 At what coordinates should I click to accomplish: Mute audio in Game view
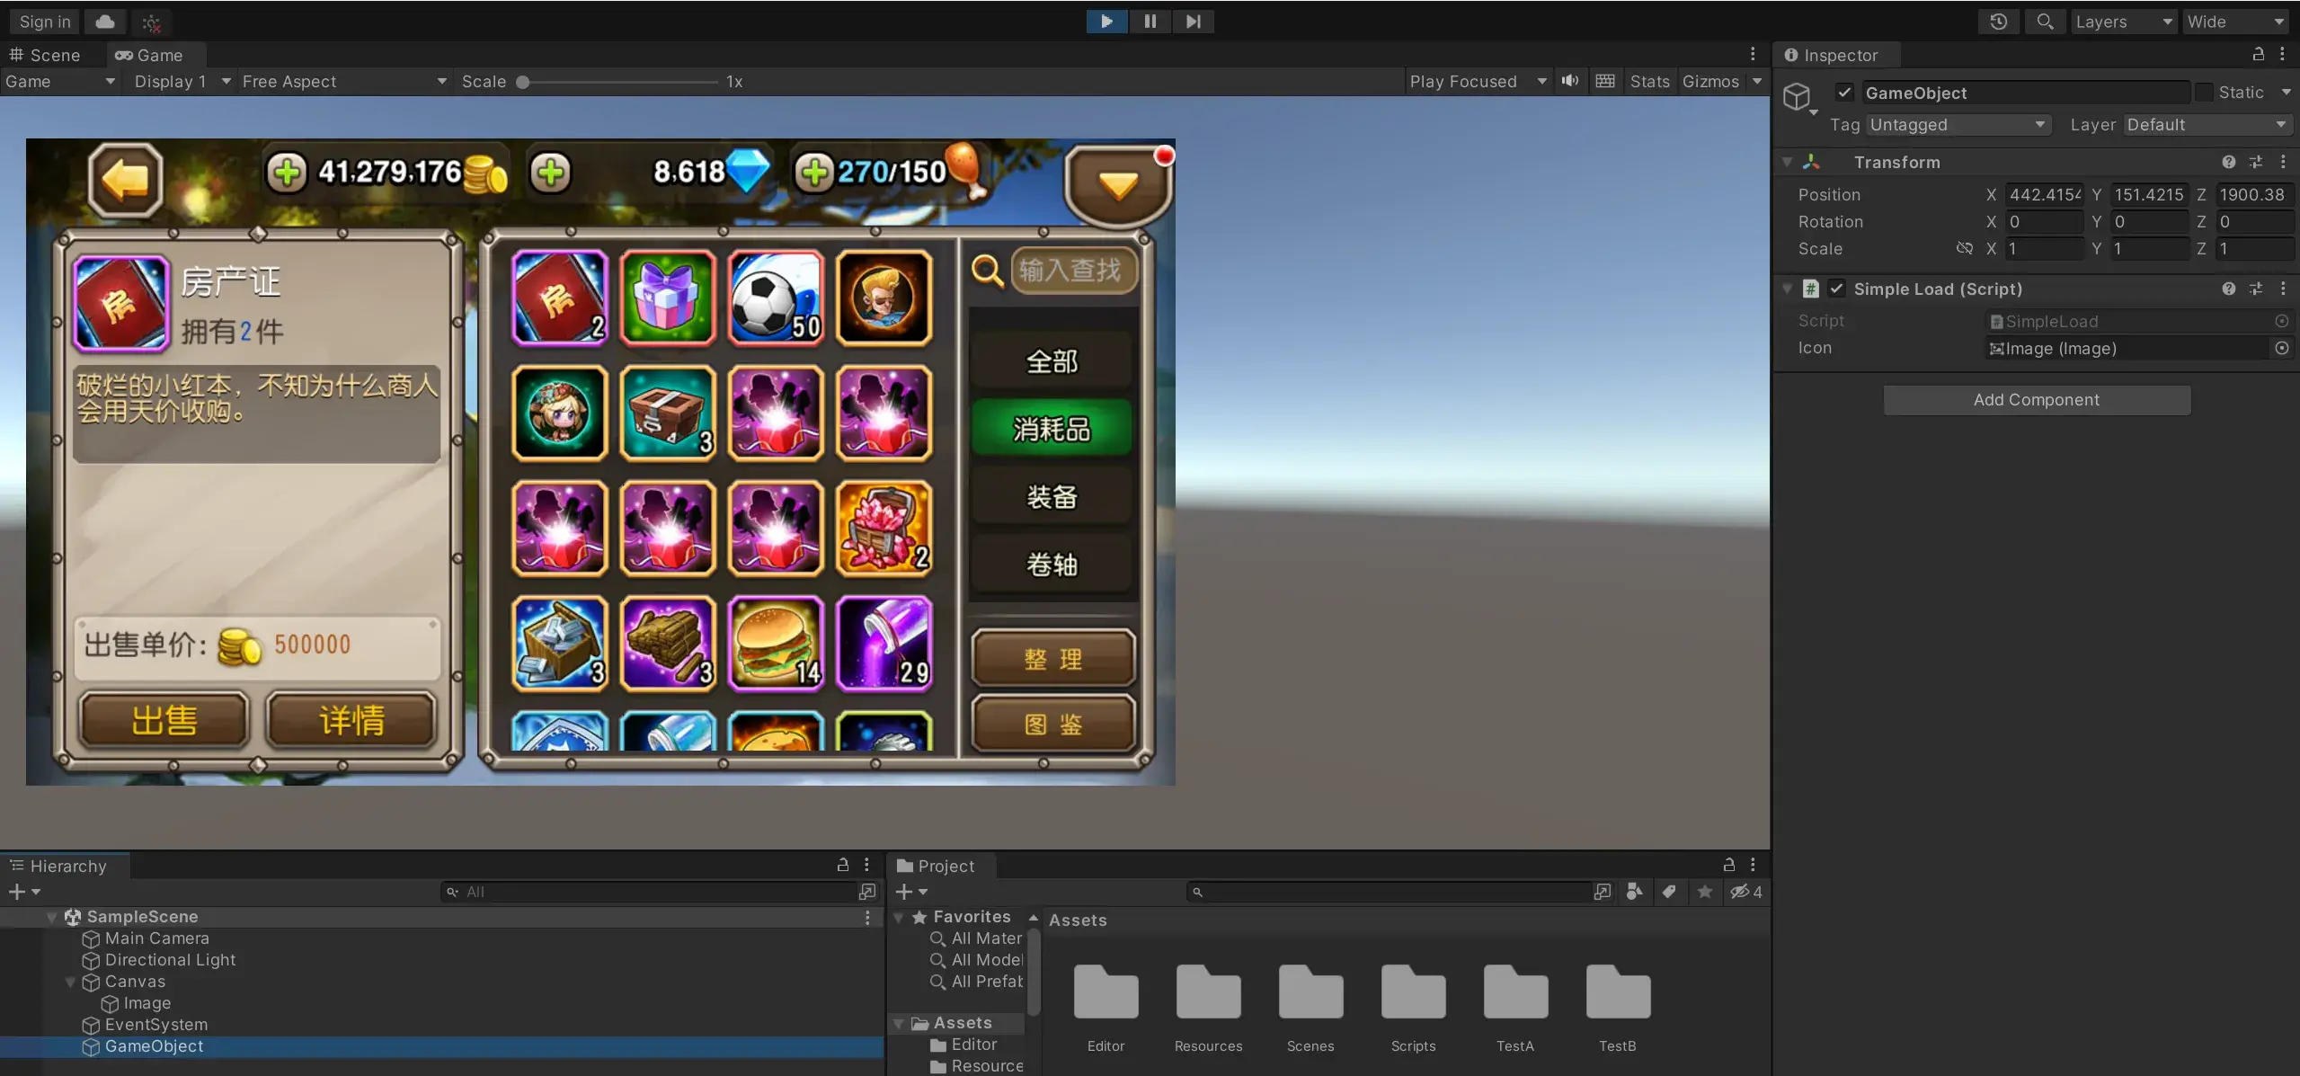click(x=1570, y=81)
